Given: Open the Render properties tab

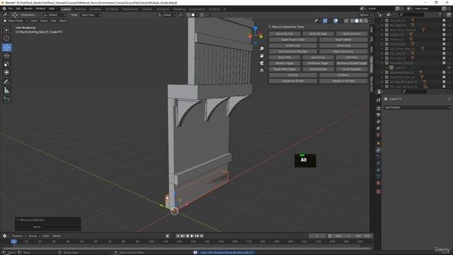Looking at the screenshot, I should (378, 108).
